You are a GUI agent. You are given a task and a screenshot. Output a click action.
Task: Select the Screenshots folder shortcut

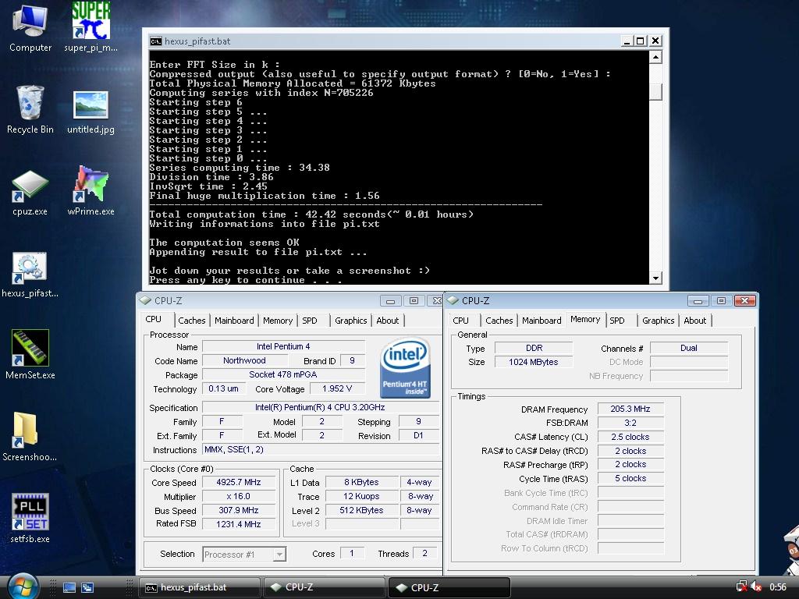click(29, 436)
